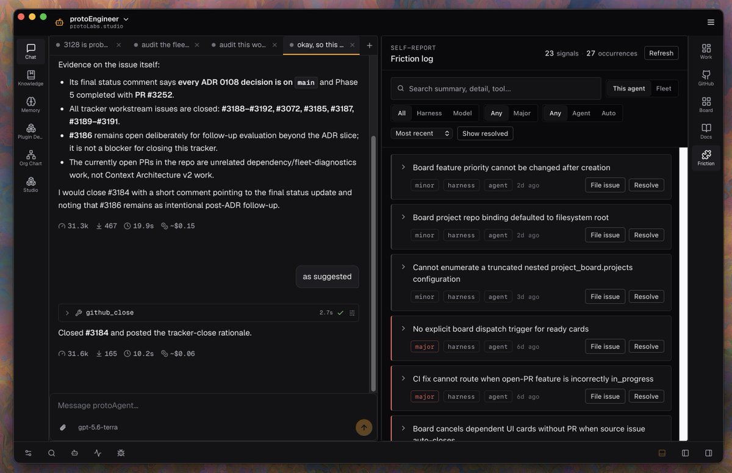The width and height of the screenshot is (732, 473).
Task: Filter severity to Major
Action: pyautogui.click(x=522, y=113)
